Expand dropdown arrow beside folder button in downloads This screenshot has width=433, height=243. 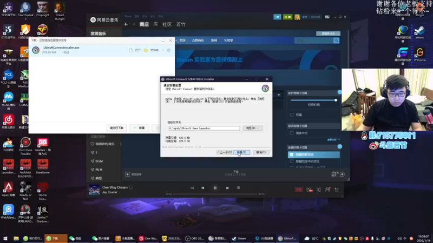pos(163,50)
